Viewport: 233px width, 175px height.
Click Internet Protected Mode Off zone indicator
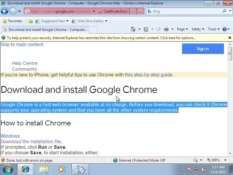(x=139, y=160)
